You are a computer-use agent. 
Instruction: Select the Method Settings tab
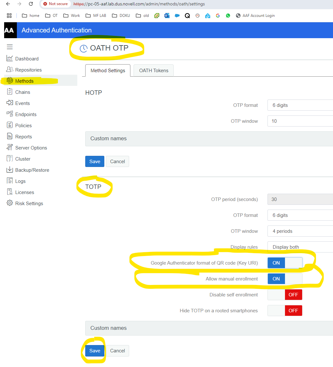(108, 70)
